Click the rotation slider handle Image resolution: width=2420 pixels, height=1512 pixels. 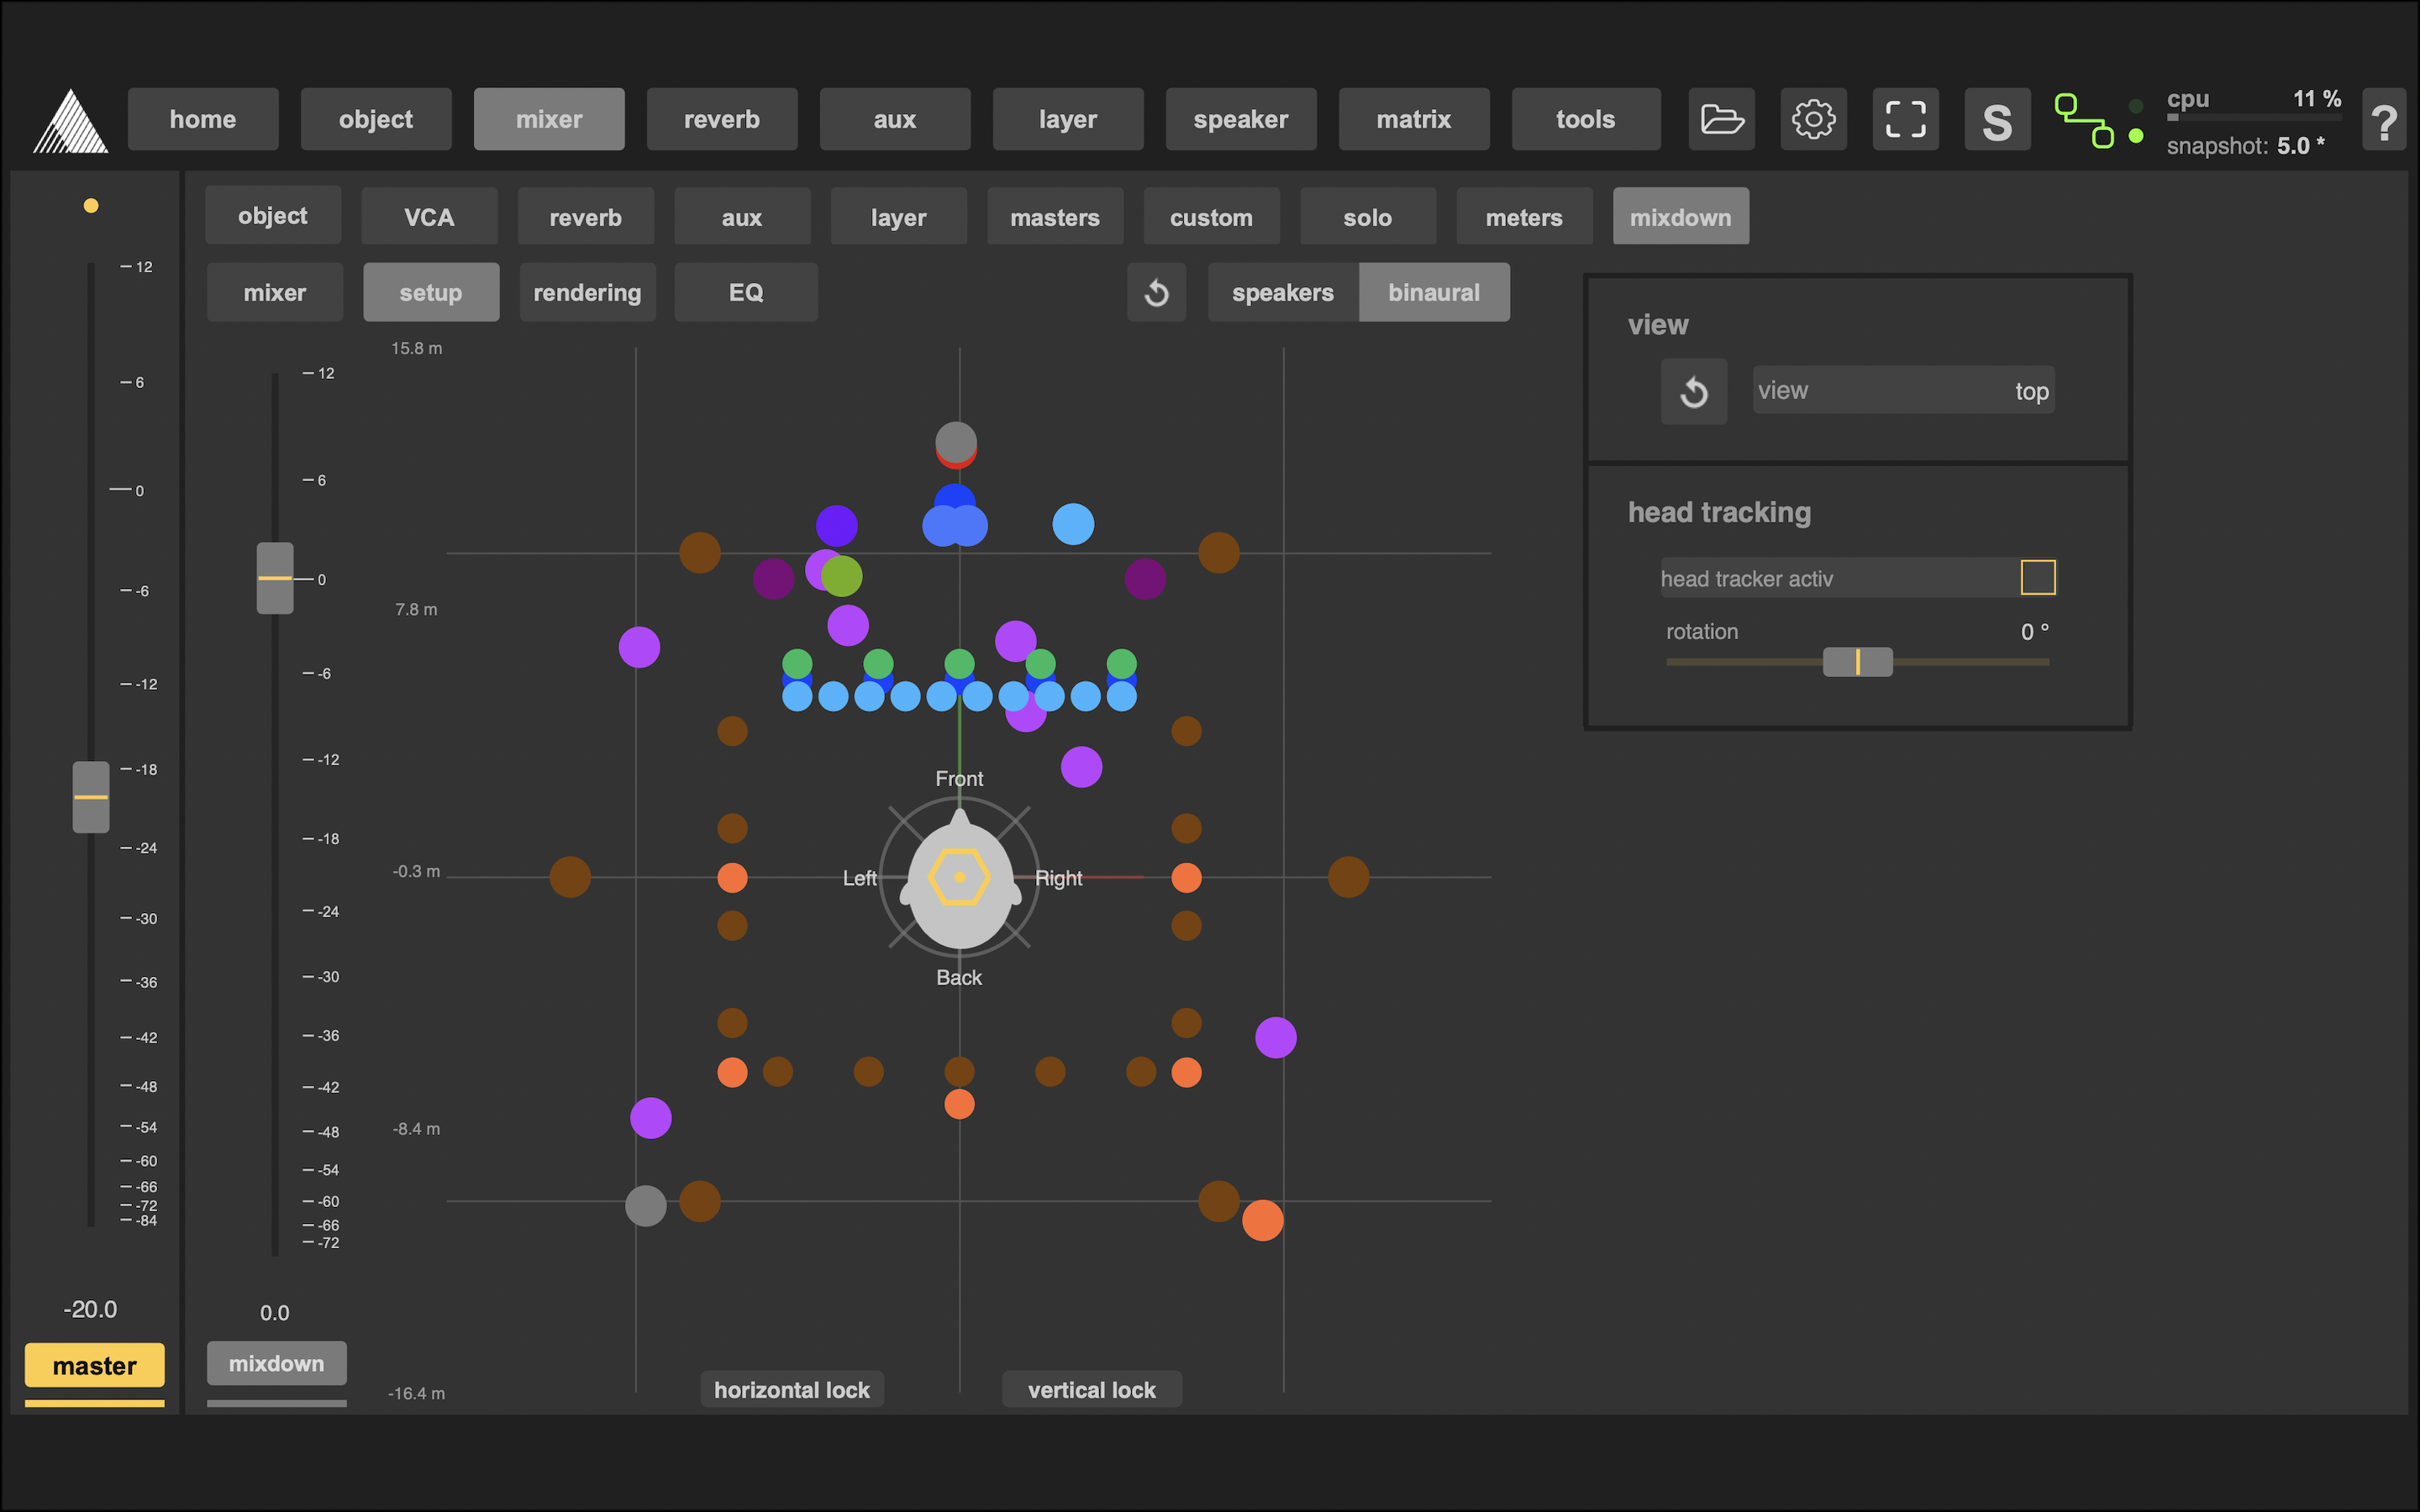click(1858, 661)
